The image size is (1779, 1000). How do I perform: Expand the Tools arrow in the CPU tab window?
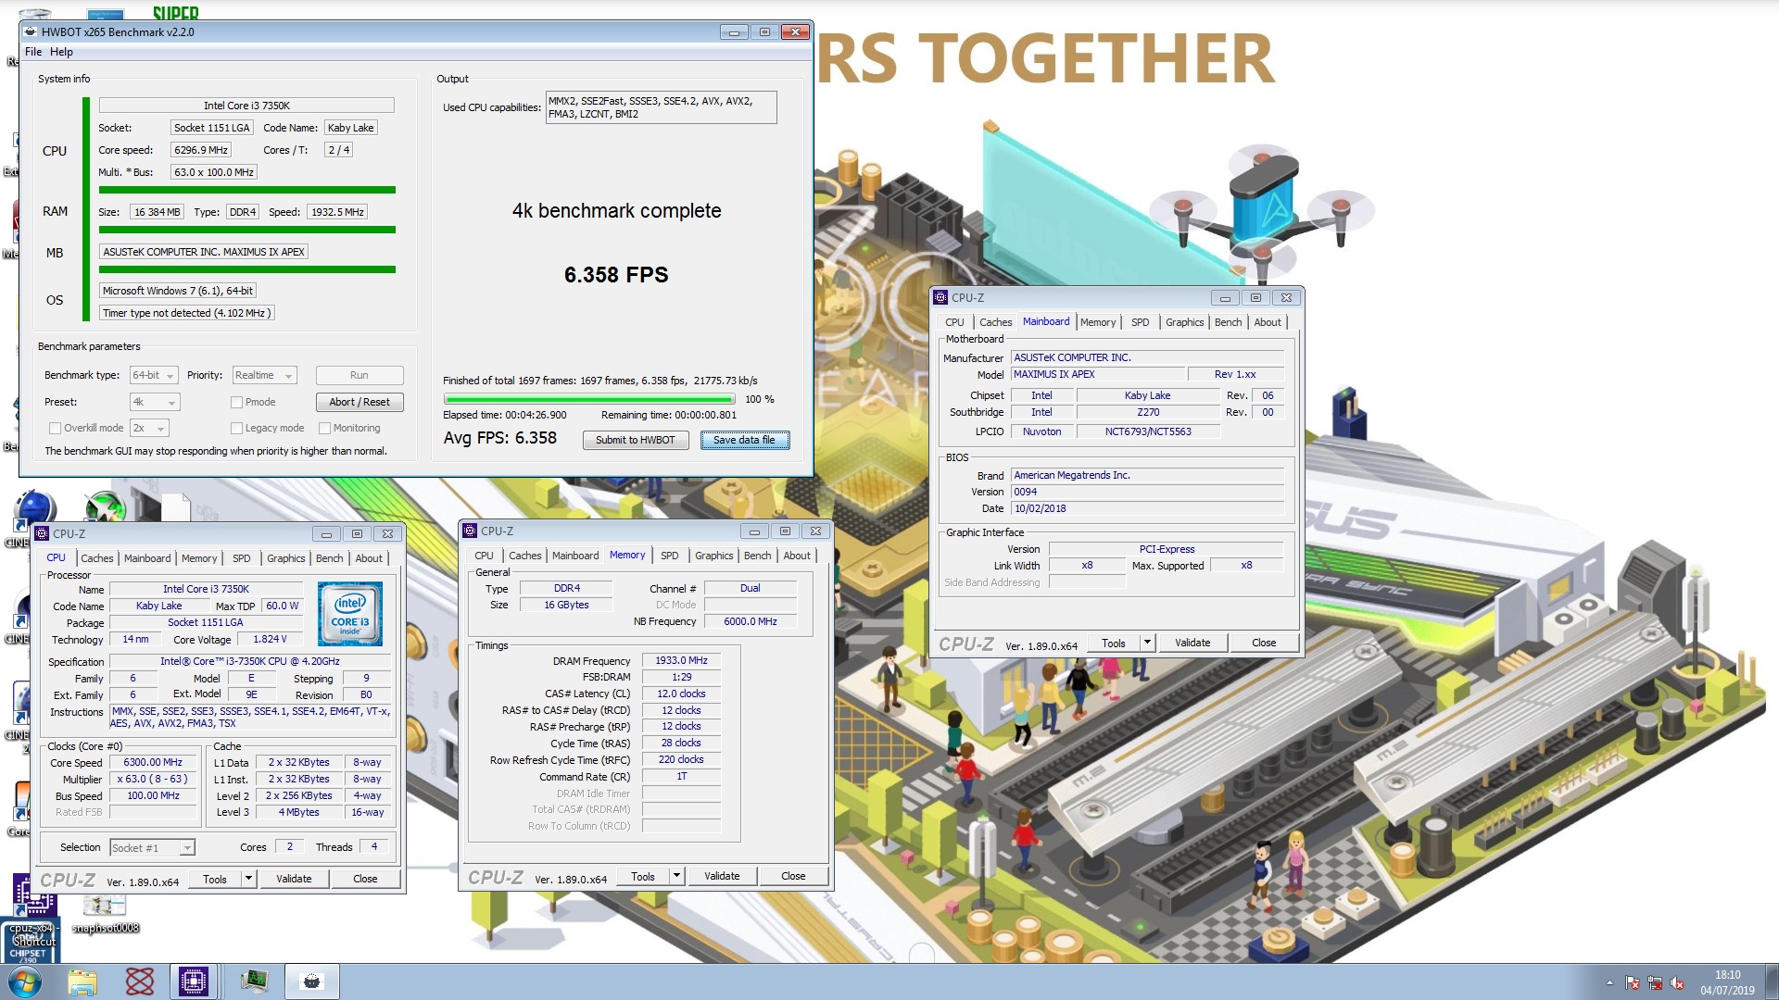248,879
